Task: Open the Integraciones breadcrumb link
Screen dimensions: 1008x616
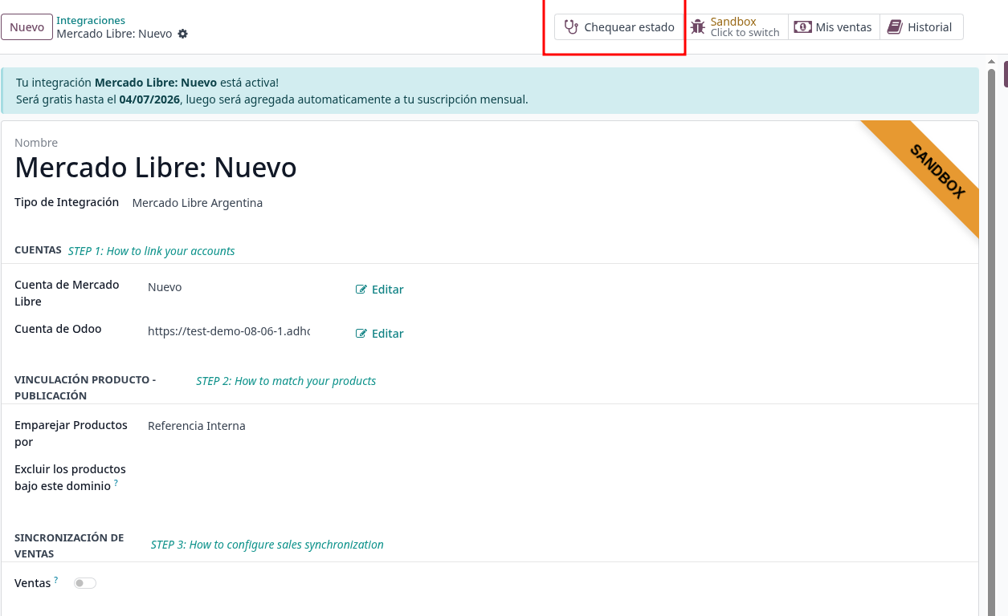Action: tap(91, 20)
